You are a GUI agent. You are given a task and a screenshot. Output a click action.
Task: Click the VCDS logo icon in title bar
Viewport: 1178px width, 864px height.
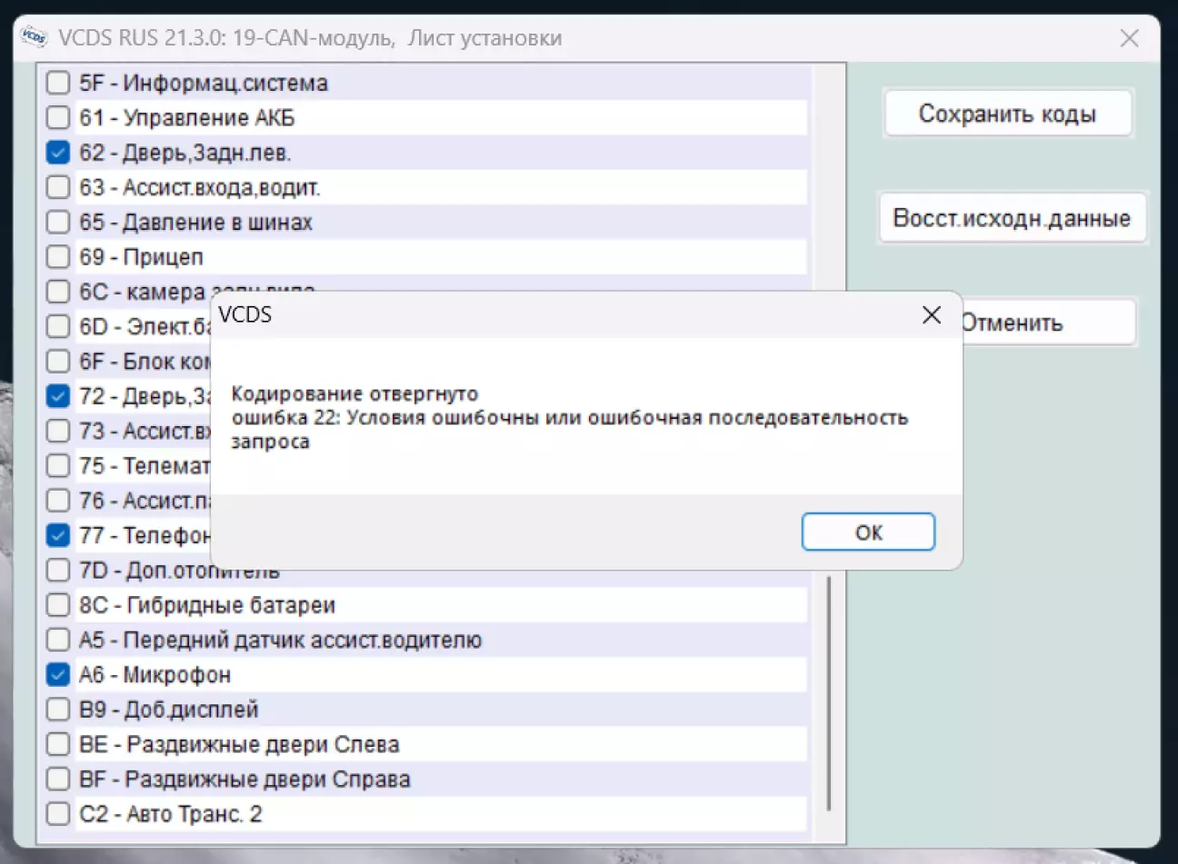[34, 37]
